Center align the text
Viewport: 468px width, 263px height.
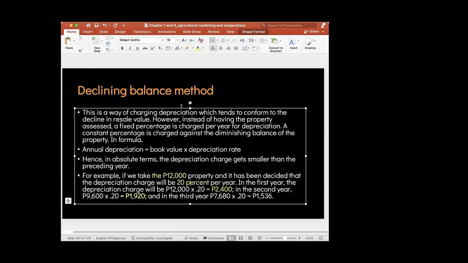coord(220,48)
